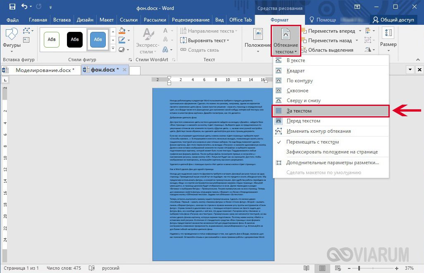This screenshot has height=273, width=424.
Task: Switch to the Главная tab
Action: coord(38,20)
